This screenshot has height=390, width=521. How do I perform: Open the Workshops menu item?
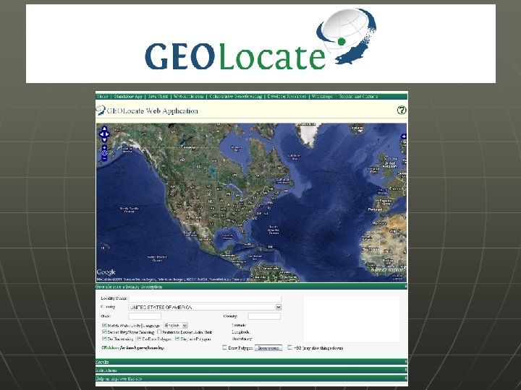click(322, 97)
